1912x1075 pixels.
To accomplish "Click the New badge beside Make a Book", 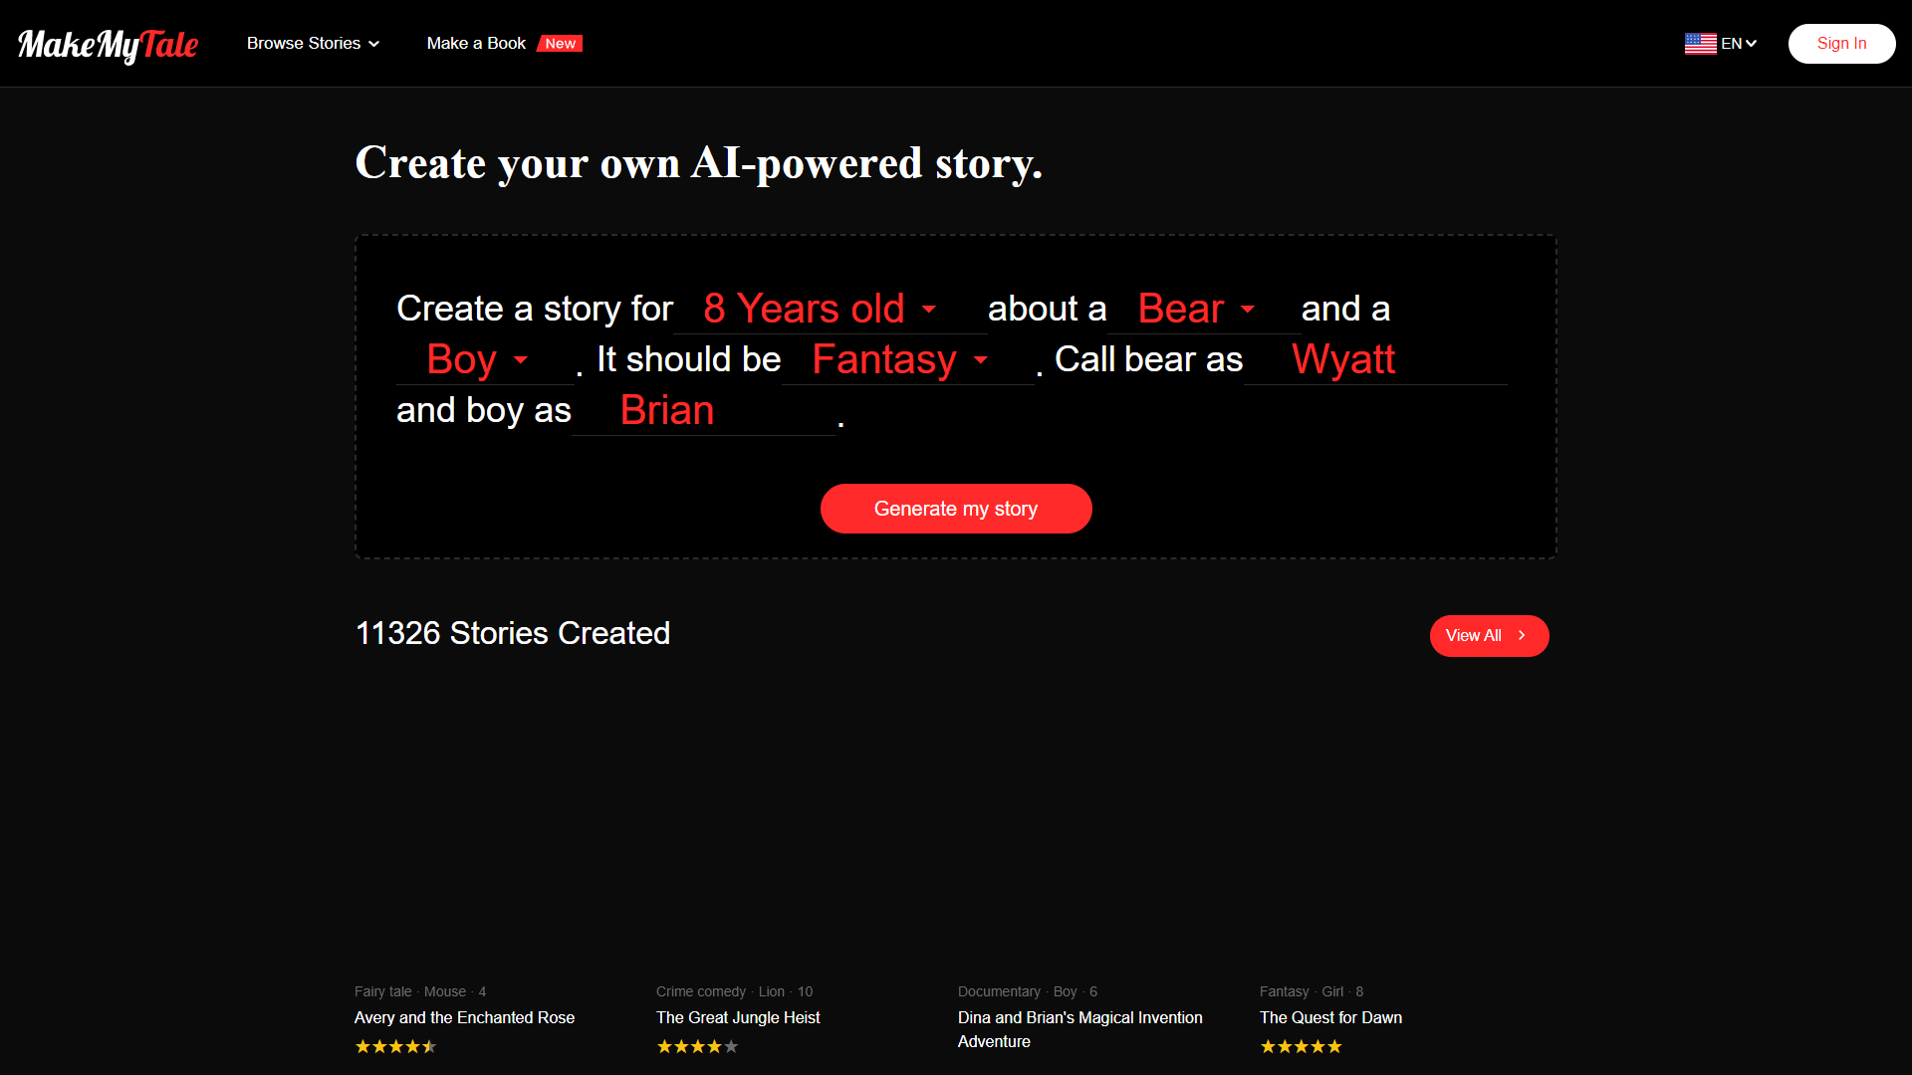I will 560,44.
